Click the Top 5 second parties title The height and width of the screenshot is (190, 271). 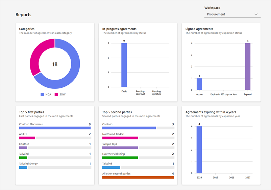click(x=117, y=112)
